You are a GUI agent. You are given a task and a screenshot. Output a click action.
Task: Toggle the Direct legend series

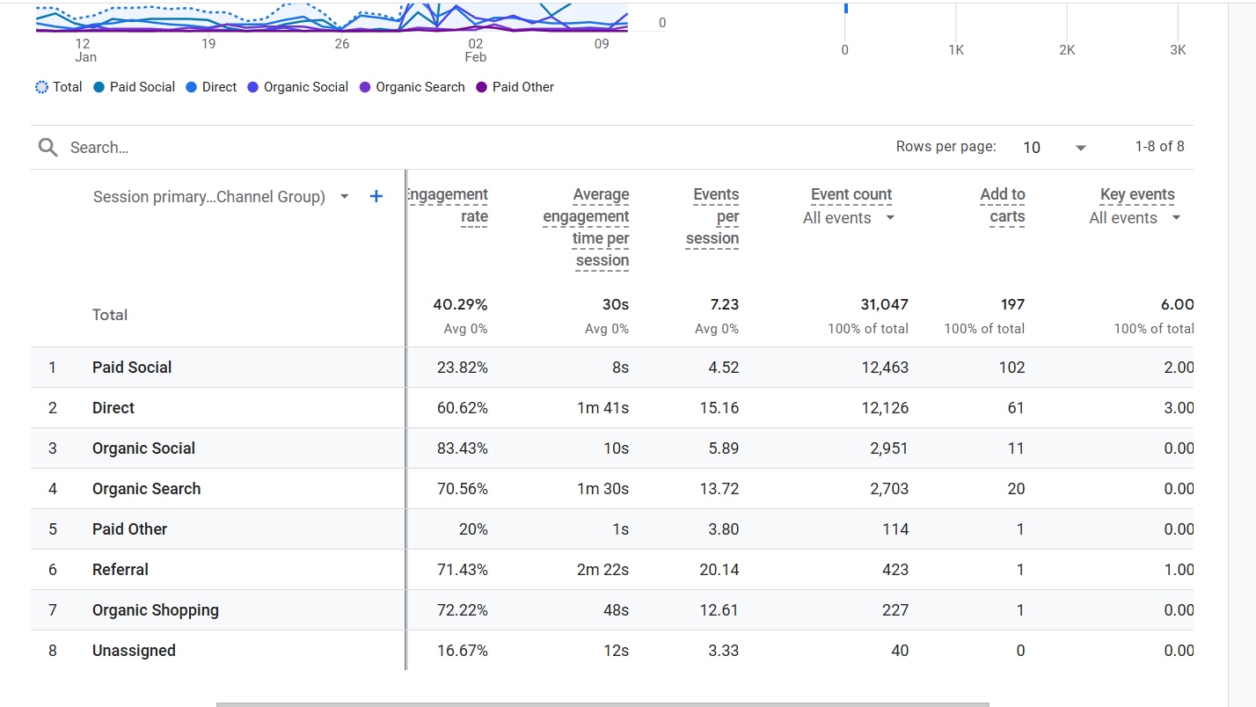(211, 87)
